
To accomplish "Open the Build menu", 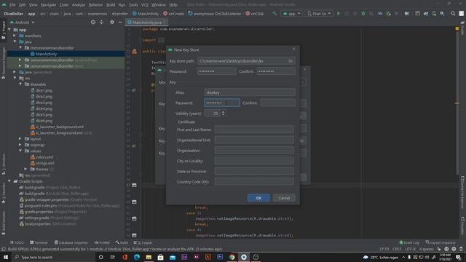I will pyautogui.click(x=111, y=5).
